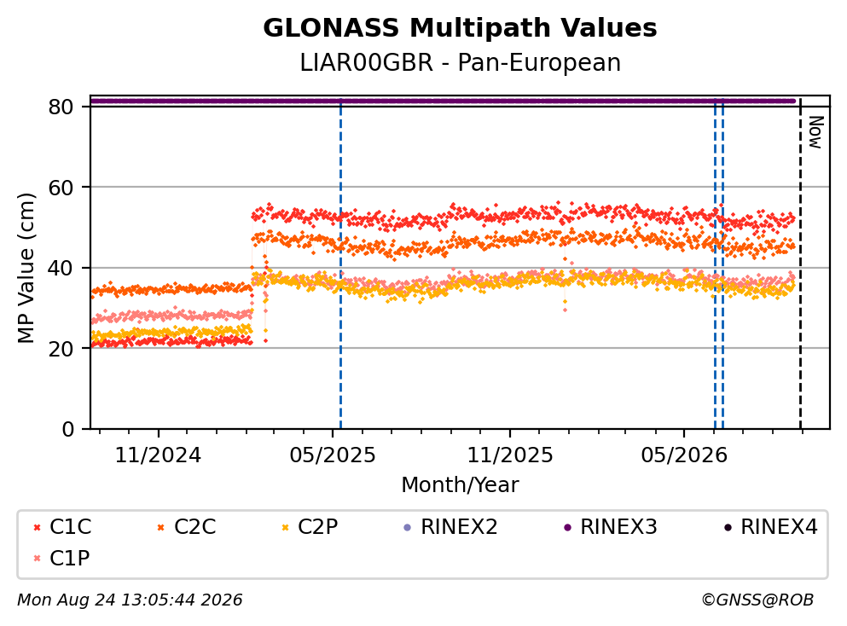The height and width of the screenshot is (626, 847).
Task: Click the C1C legend marker icon
Action: point(37,528)
